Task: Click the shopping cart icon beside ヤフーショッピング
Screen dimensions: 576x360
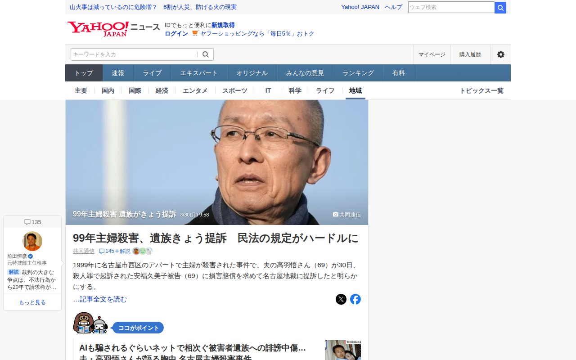Action: click(195, 33)
